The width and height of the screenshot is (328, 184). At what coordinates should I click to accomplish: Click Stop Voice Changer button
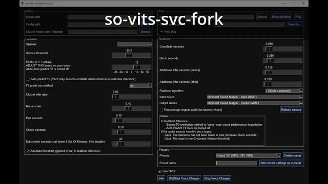click(217, 178)
